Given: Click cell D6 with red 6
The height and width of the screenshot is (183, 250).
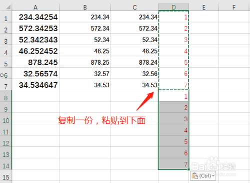Looking at the screenshot, I should [x=173, y=74].
